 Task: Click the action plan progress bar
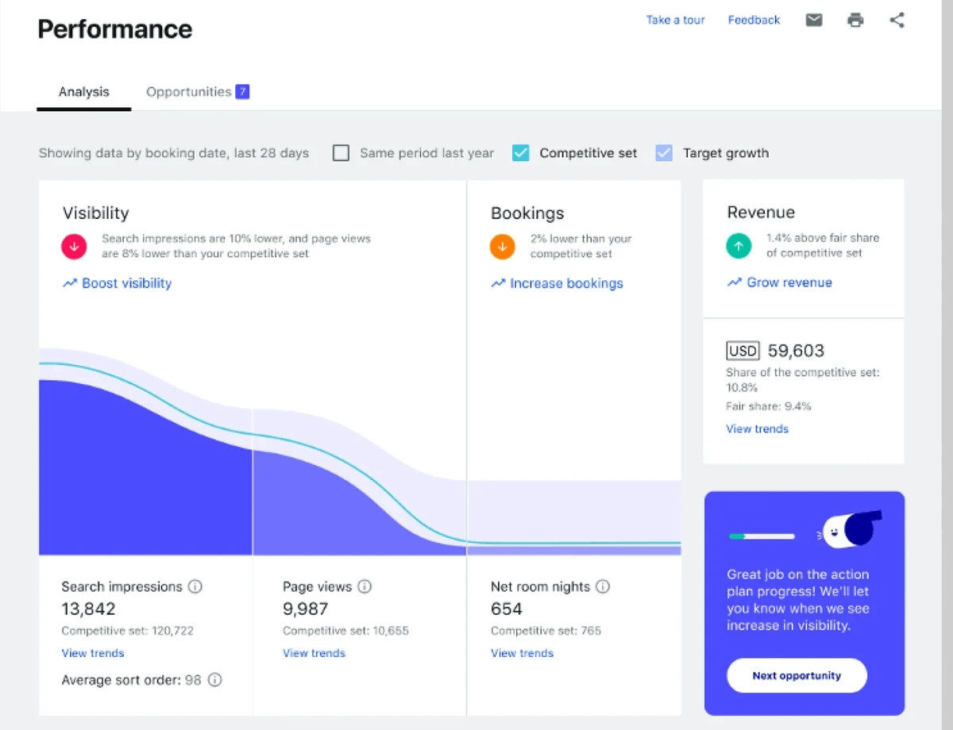(762, 536)
